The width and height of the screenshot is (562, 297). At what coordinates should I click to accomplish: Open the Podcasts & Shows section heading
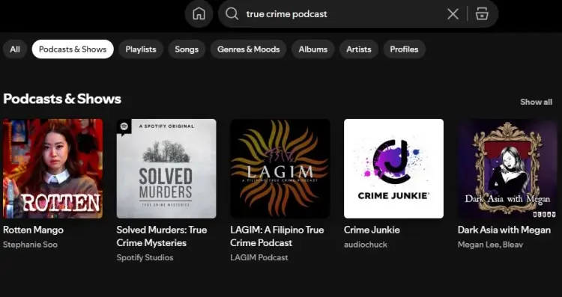[x=62, y=99]
